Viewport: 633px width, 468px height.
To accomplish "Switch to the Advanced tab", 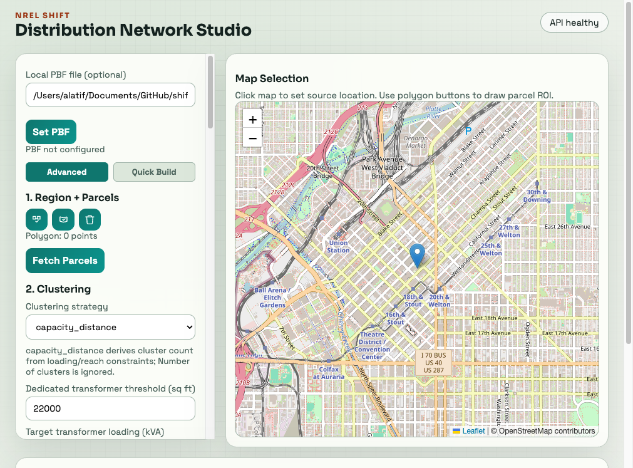I will coord(67,172).
